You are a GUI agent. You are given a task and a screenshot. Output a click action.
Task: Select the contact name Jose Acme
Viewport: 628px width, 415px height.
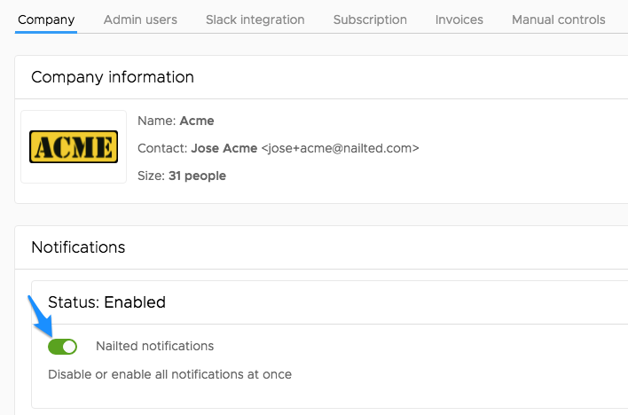coord(224,148)
